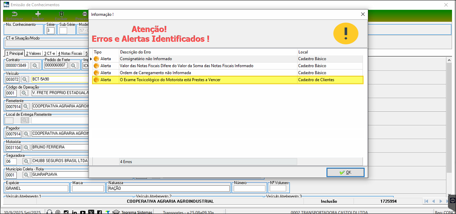
Task: Click the yellow exclamation warning icon
Action: (345, 33)
